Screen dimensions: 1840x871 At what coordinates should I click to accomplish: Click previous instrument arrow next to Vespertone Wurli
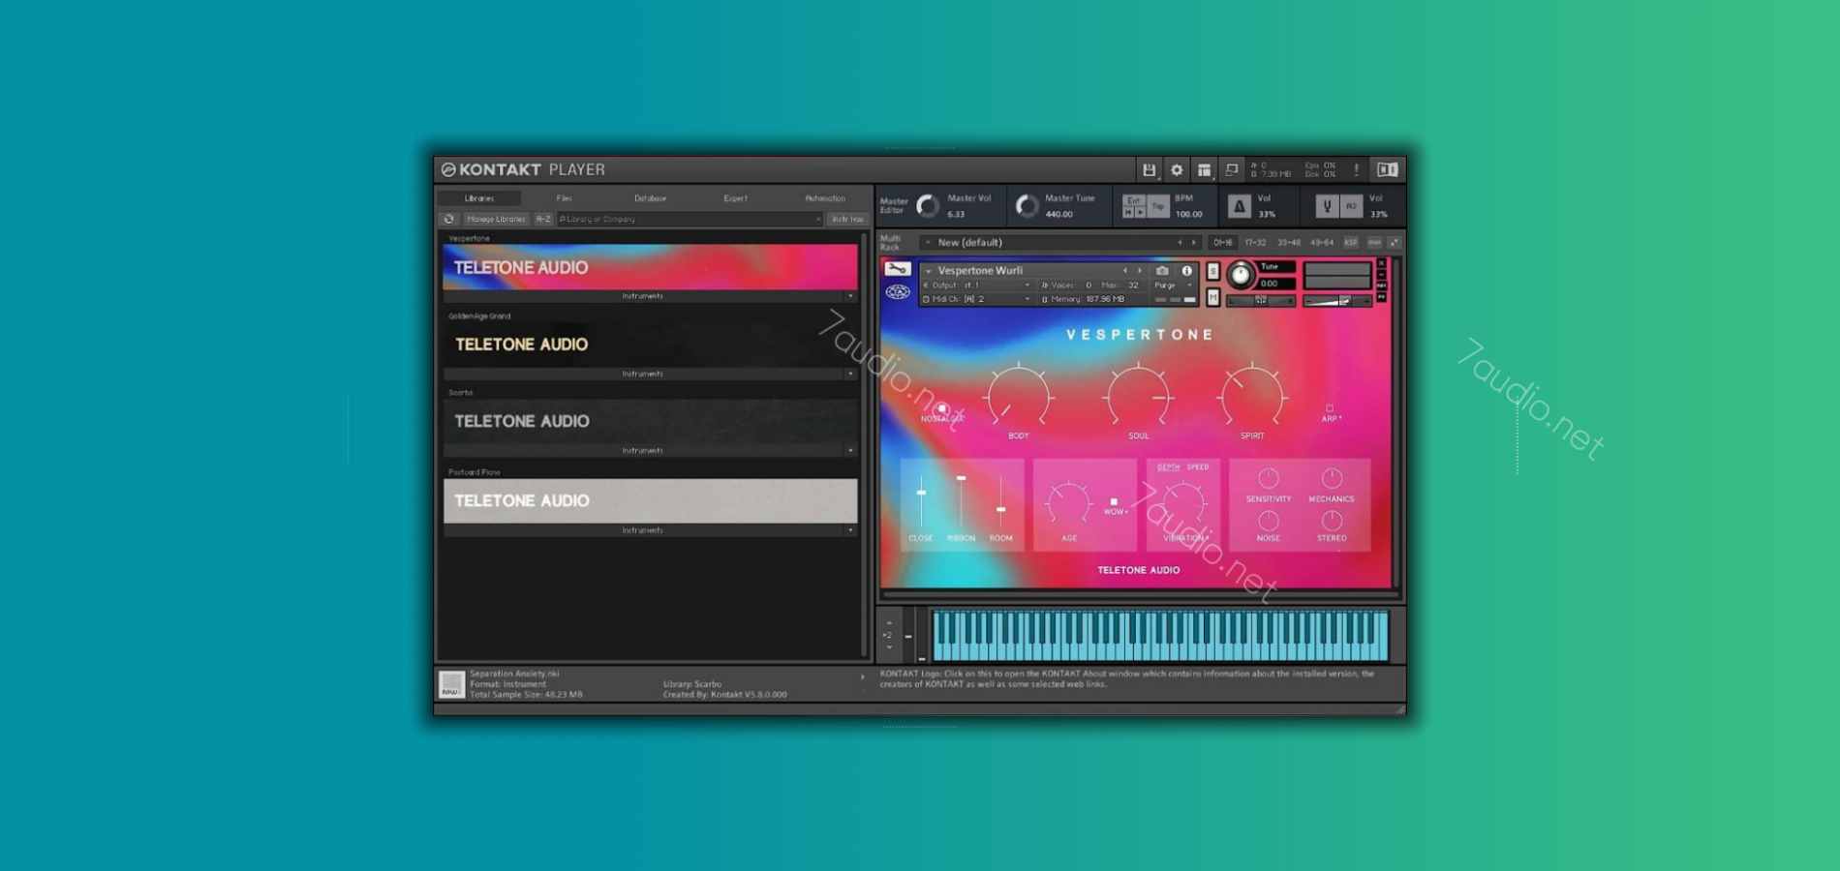tap(1124, 271)
